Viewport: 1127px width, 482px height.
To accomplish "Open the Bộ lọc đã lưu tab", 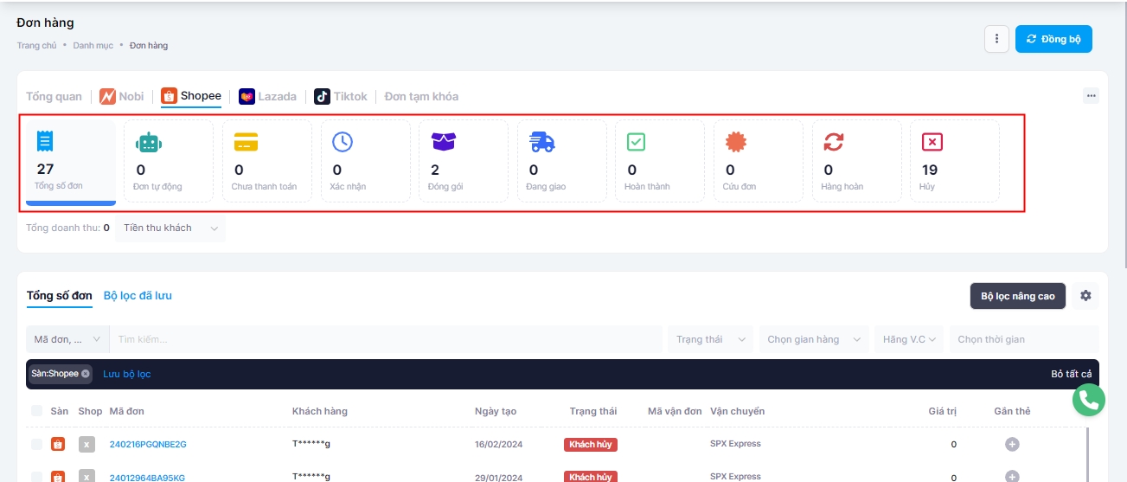I will [x=138, y=296].
